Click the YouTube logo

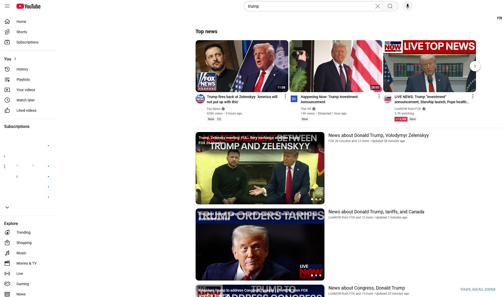point(29,6)
